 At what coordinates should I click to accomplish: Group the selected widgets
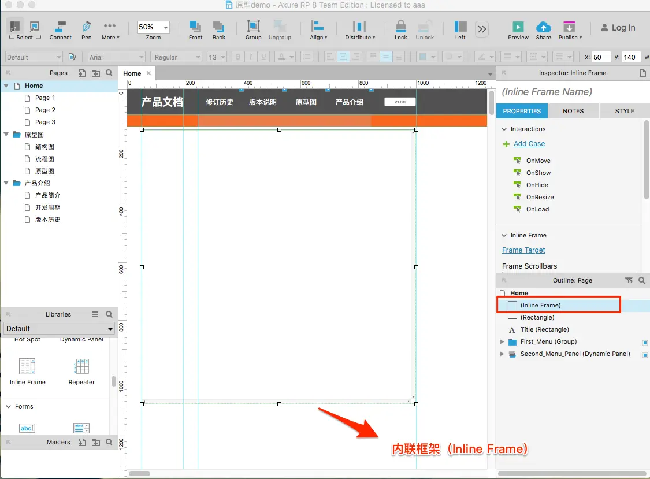point(253,30)
